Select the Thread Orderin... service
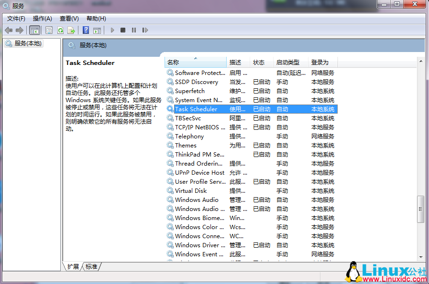Image resolution: width=429 pixels, height=284 pixels. (199, 163)
